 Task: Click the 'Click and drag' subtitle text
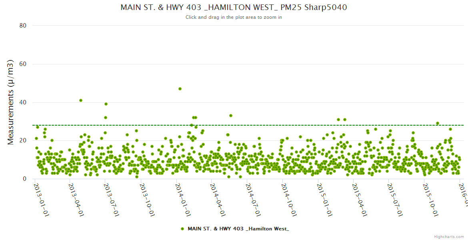point(234,17)
